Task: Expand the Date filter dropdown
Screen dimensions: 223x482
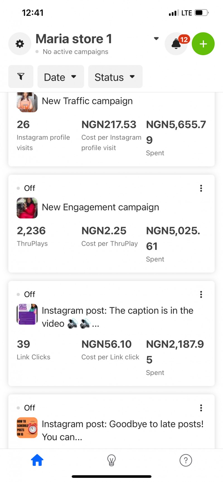Action: point(61,77)
